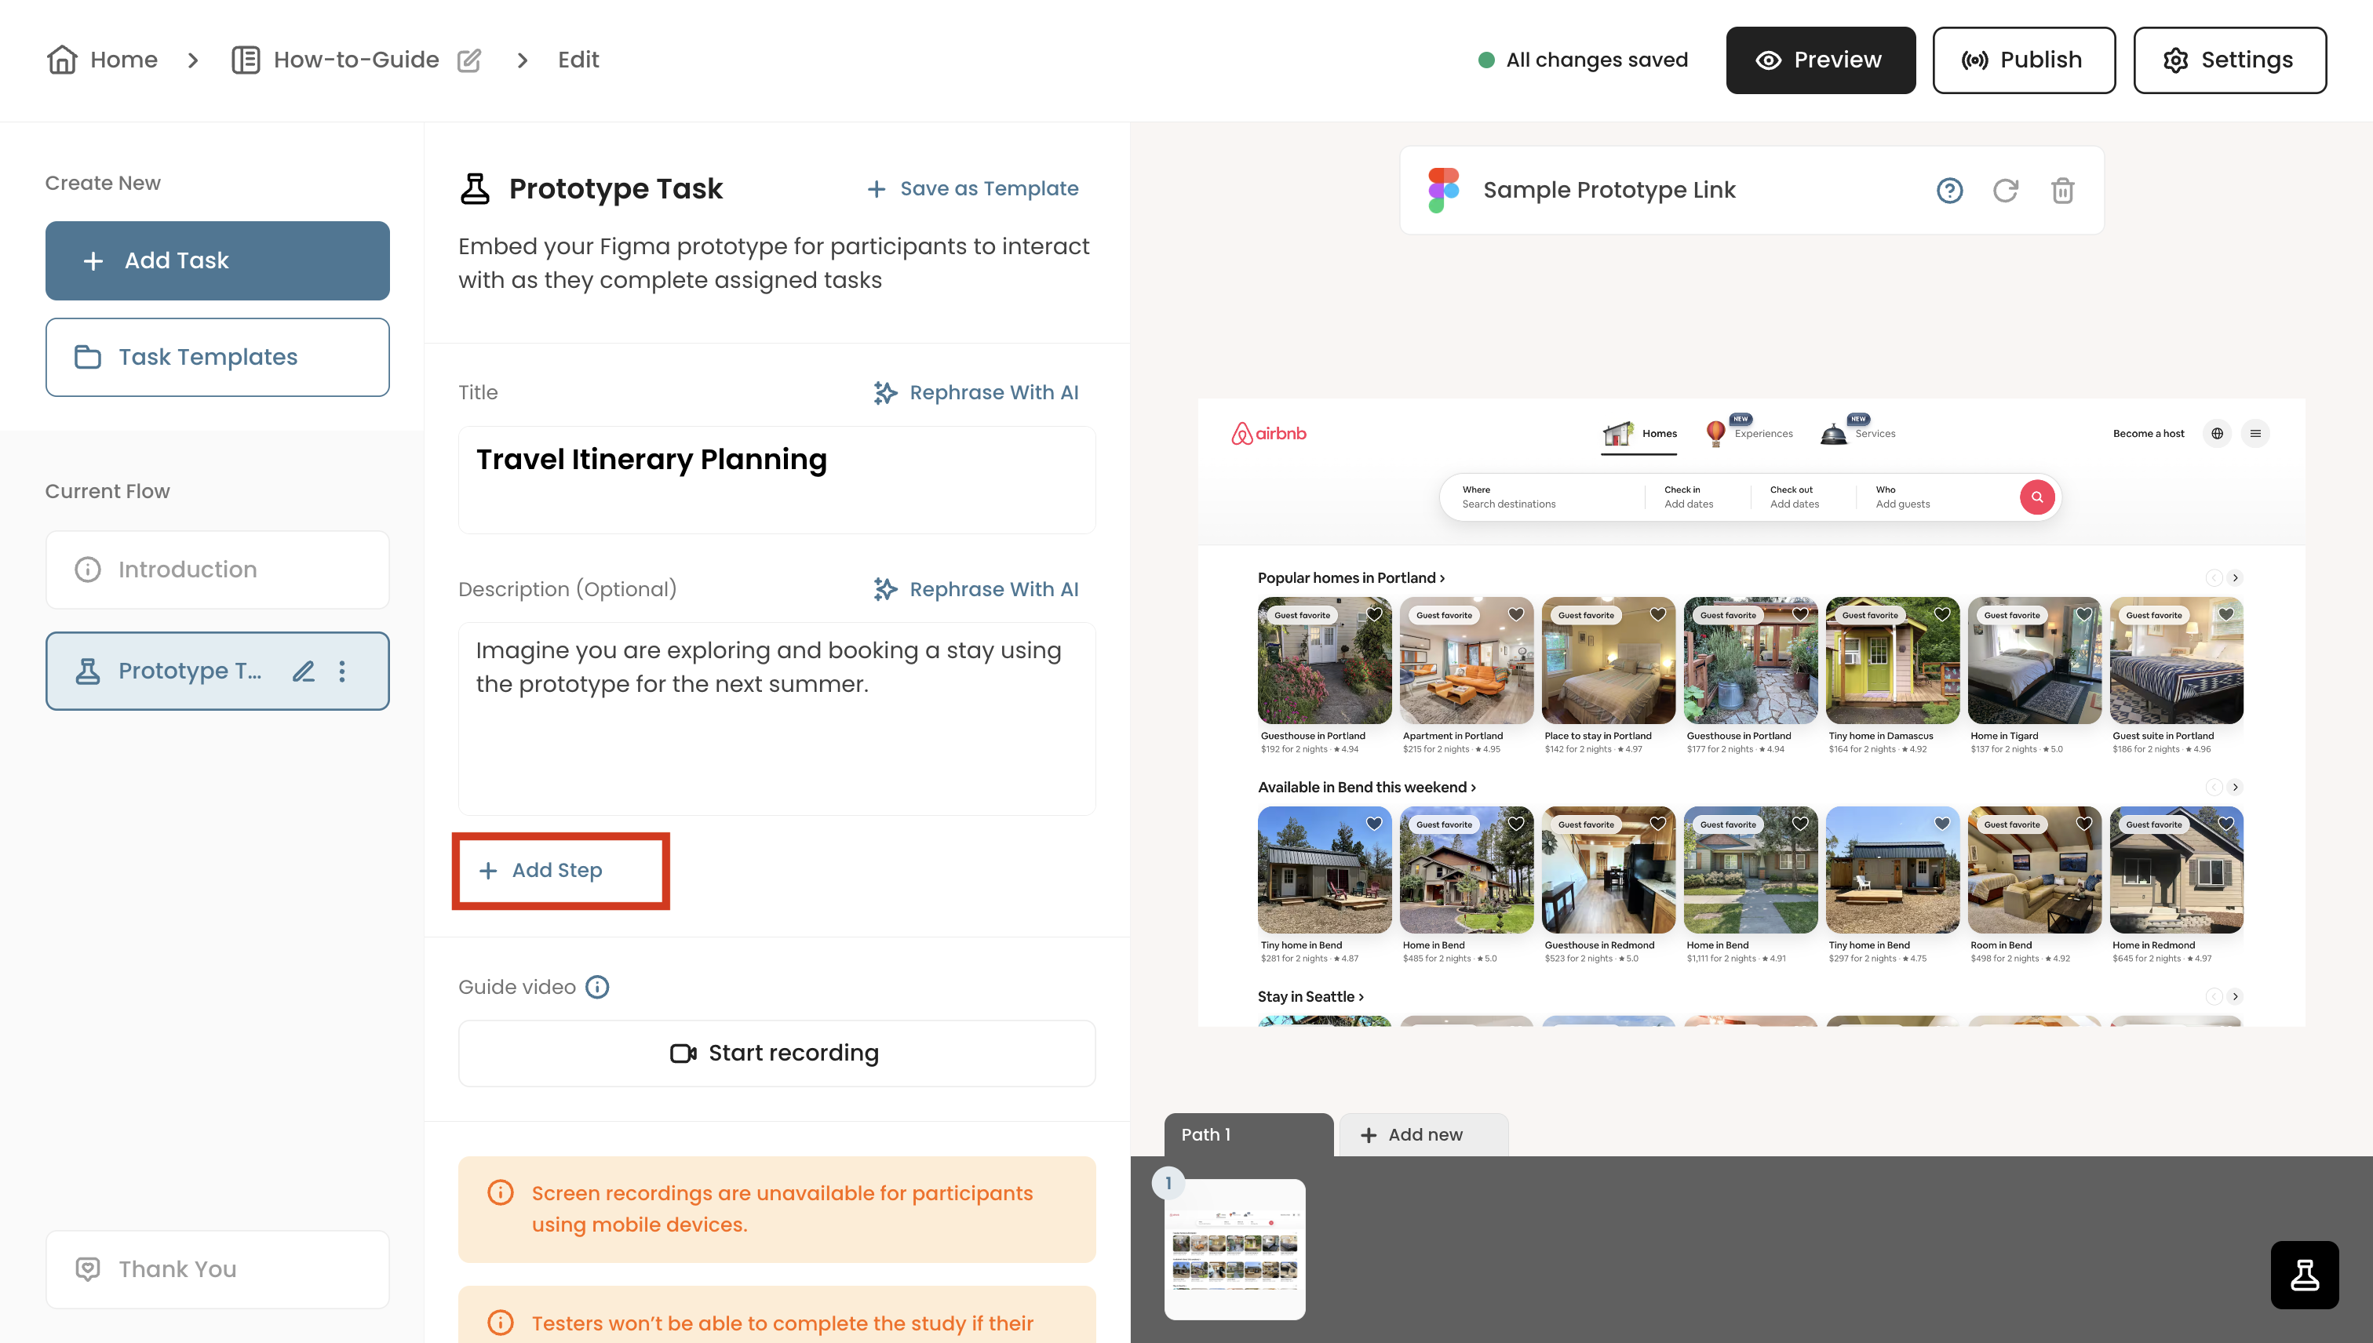
Task: Toggle the heart on Place to stay in Portland listing
Action: [x=1658, y=614]
